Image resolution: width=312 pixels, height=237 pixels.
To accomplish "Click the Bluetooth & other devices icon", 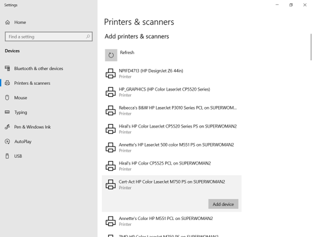I will pos(7,68).
